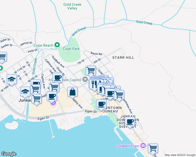Select the shopping bag marker on Willoughby Ave
This screenshot has width=196, height=157.
[72, 92]
